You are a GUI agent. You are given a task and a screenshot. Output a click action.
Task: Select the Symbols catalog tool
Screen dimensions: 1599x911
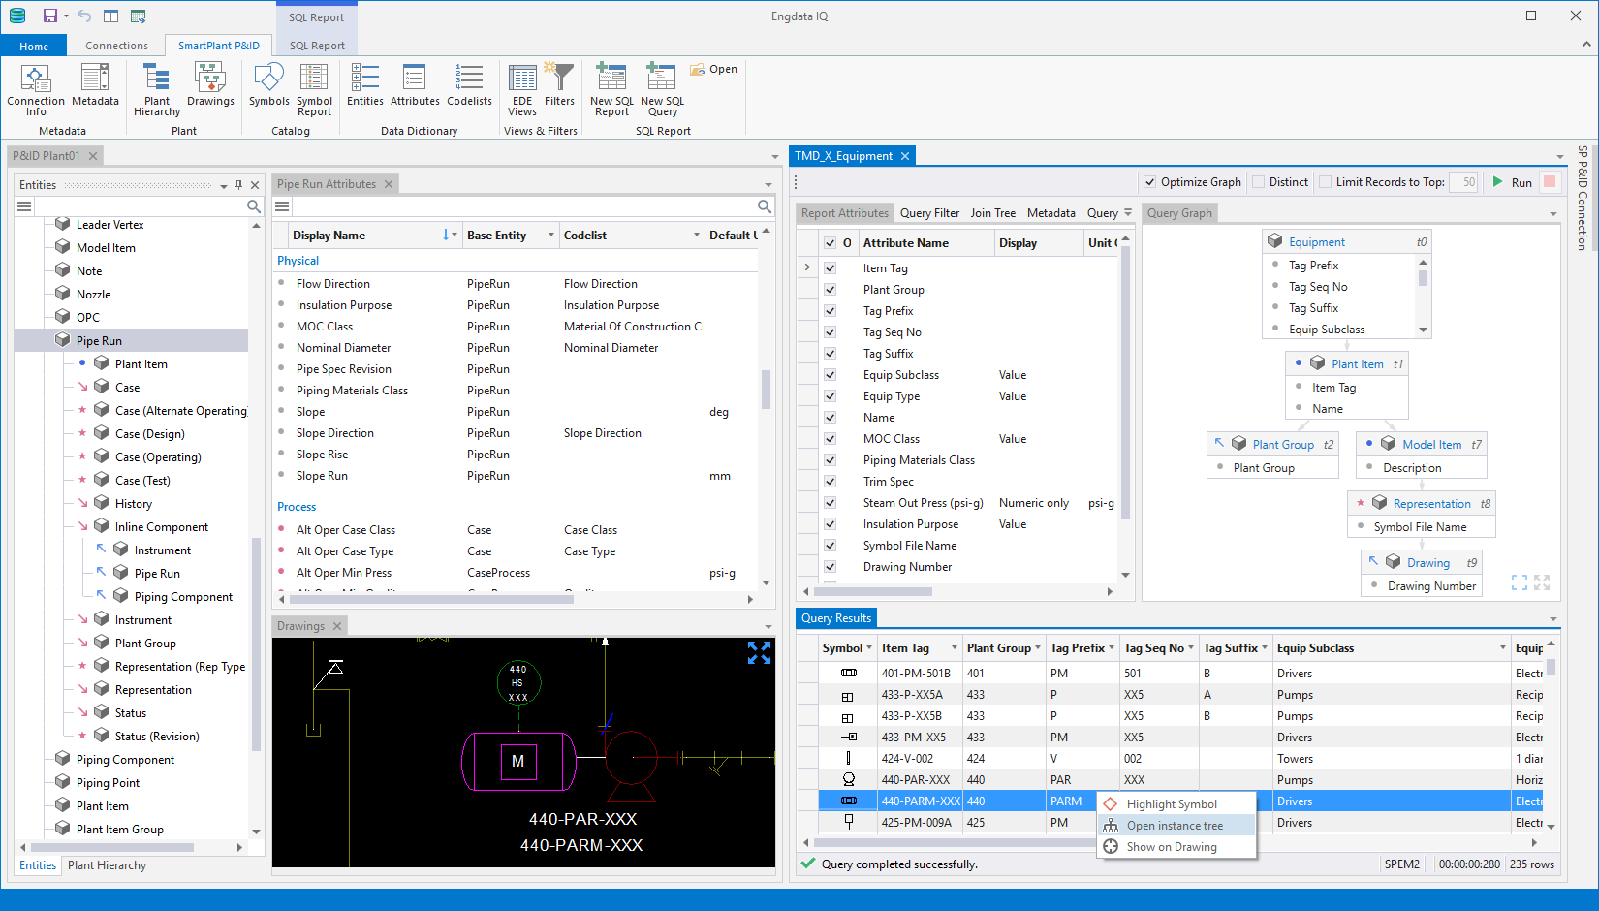point(268,87)
